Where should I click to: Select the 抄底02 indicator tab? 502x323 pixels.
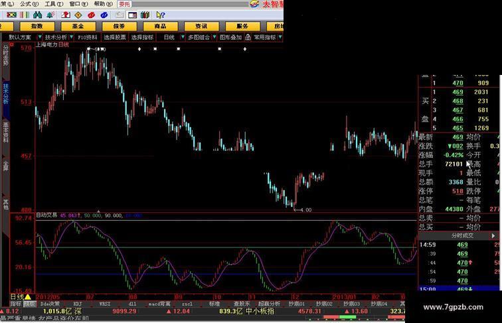(x=324, y=304)
